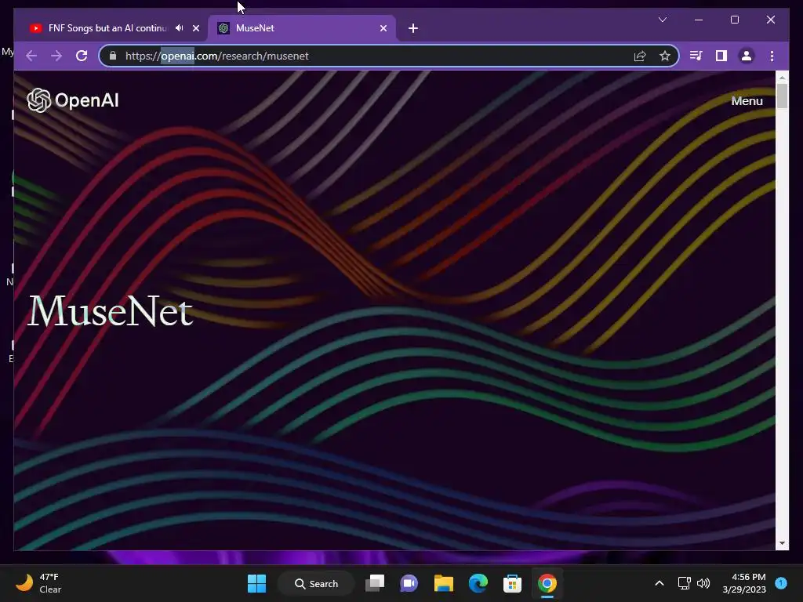Open Task View on taskbar
The image size is (803, 602).
tap(375, 583)
